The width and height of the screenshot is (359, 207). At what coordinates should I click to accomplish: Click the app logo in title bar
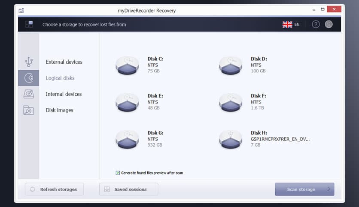[x=21, y=11]
